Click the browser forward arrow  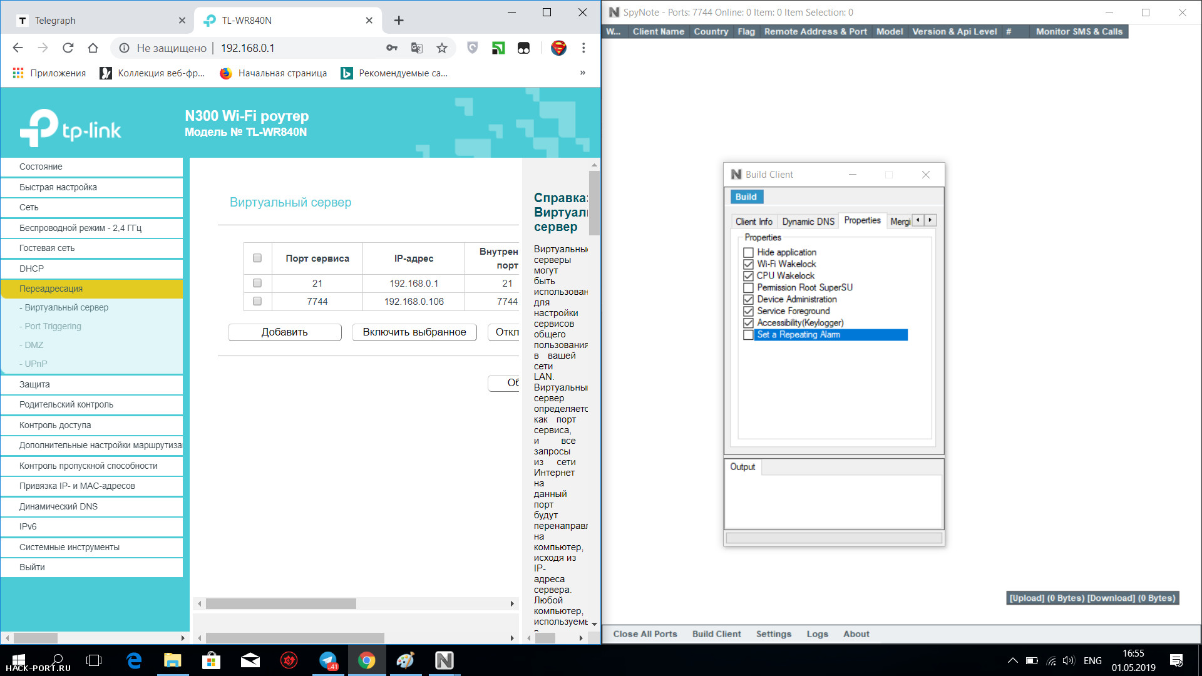[x=43, y=48]
